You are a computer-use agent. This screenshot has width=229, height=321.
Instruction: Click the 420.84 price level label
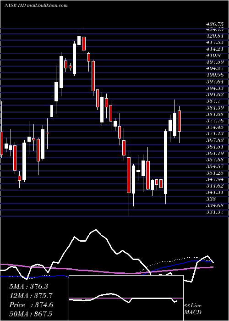(215, 36)
